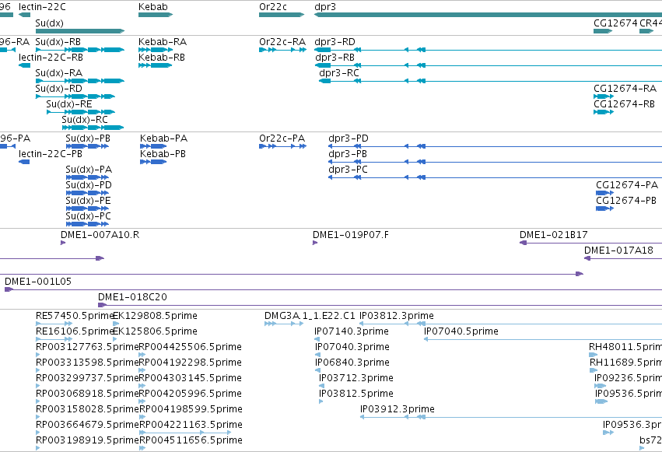This screenshot has width=662, height=452.
Task: Click transcript CG12674-RA
Action: click(x=604, y=96)
